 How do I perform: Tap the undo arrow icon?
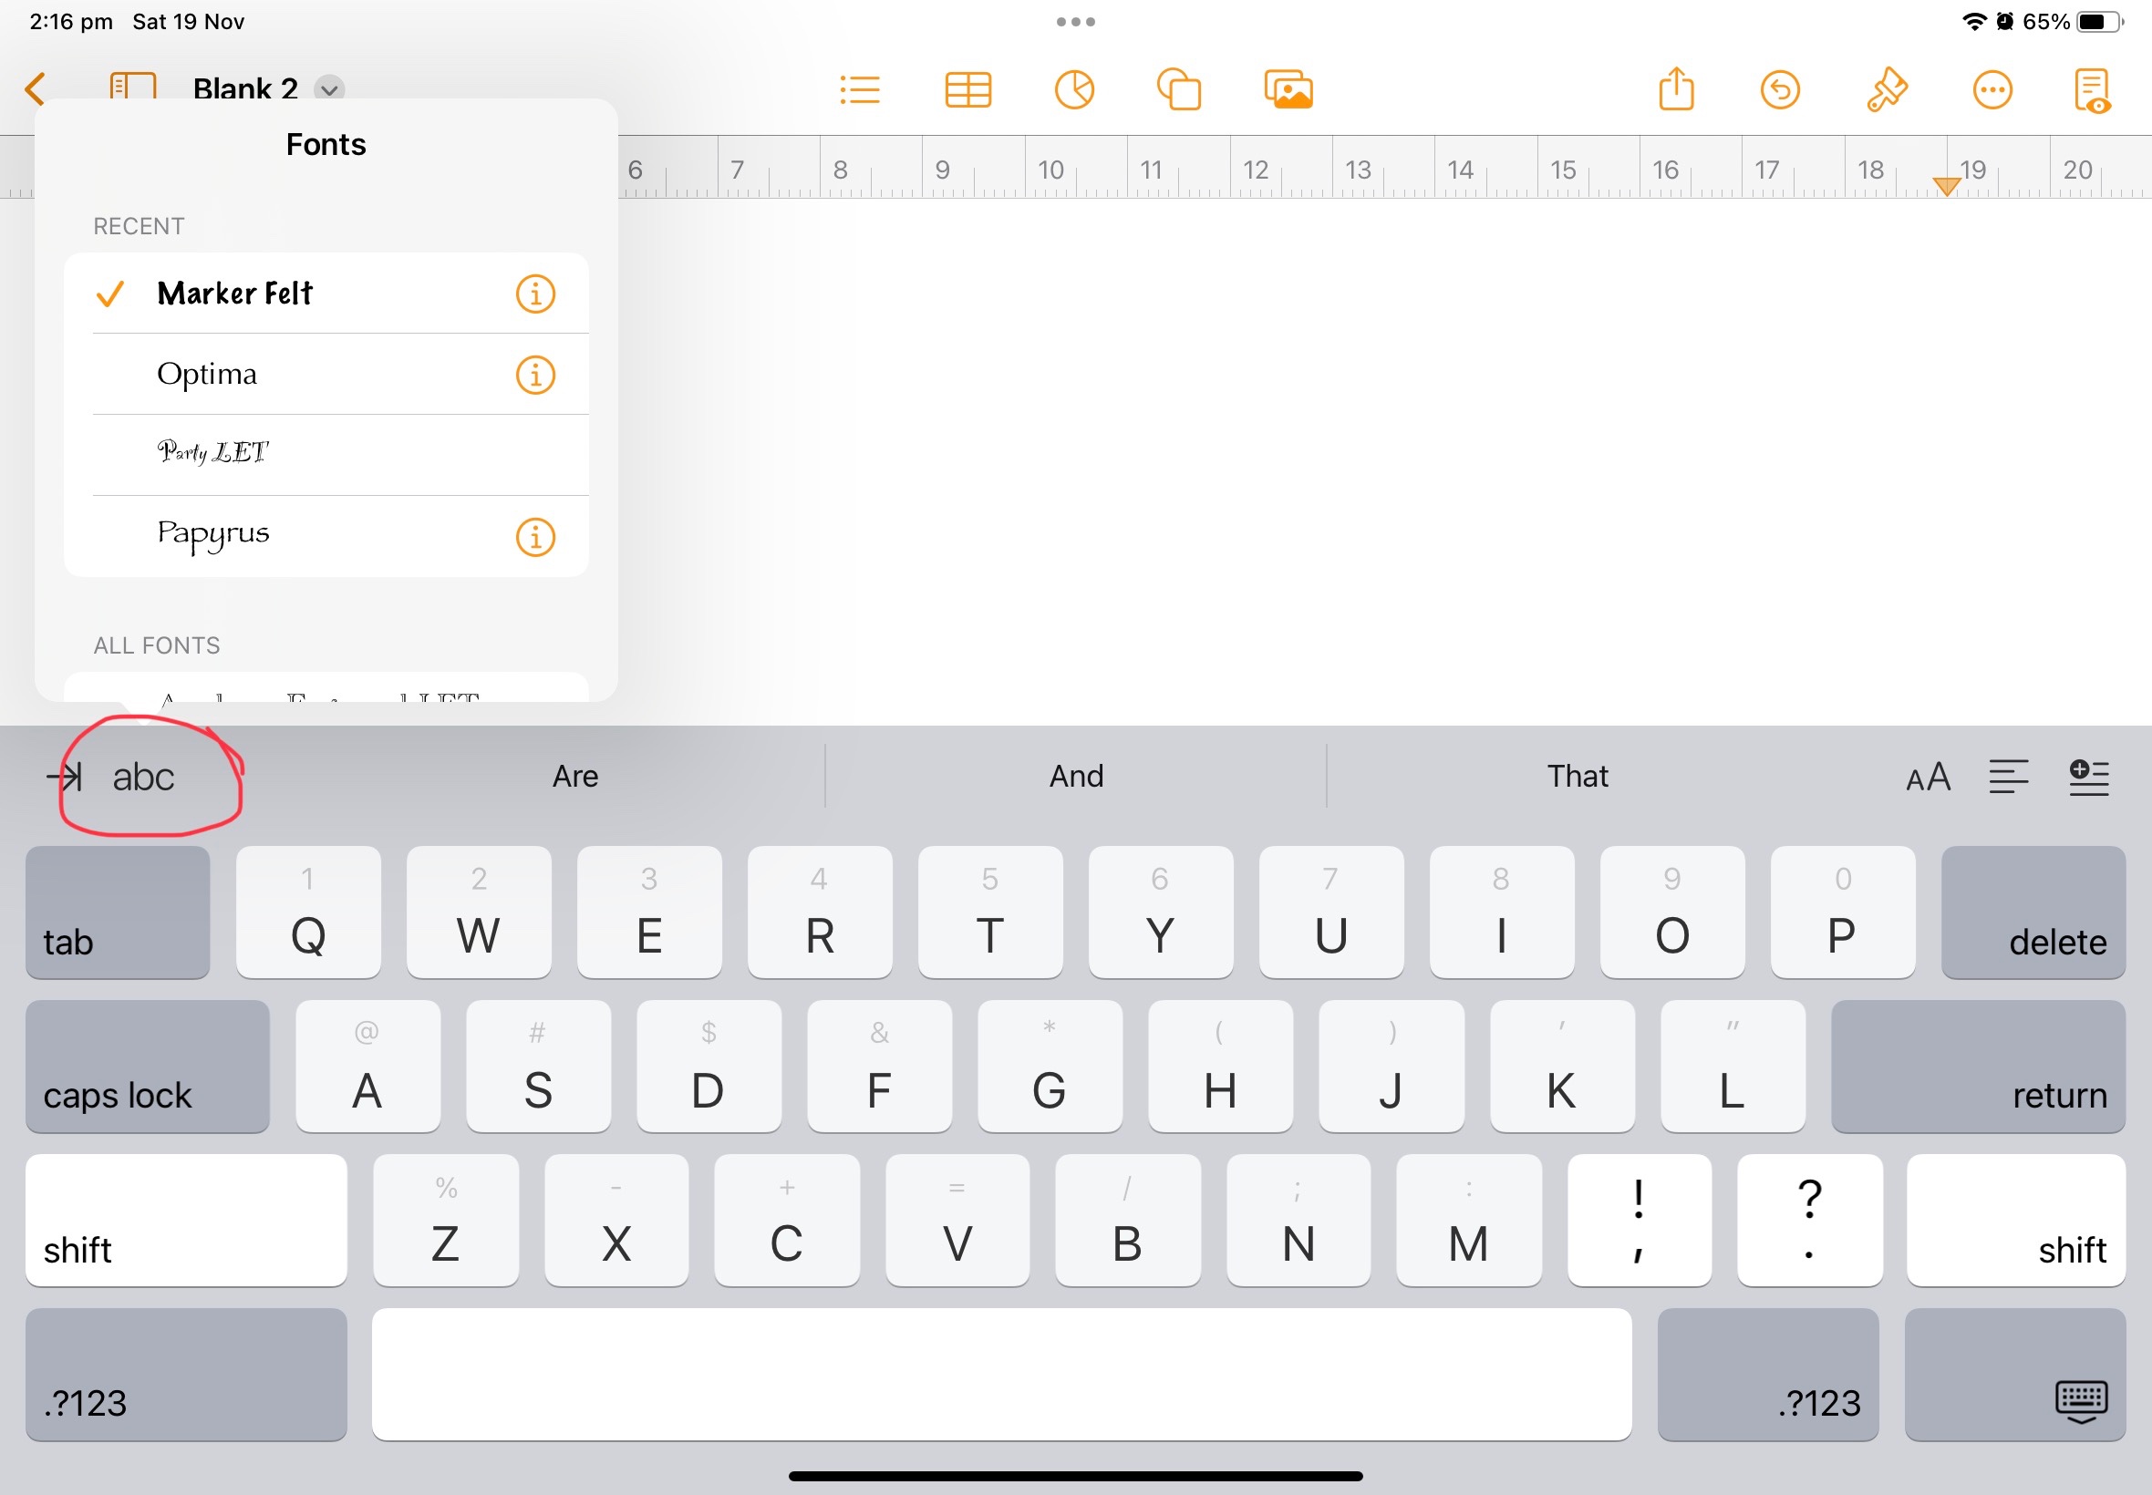click(x=1779, y=91)
